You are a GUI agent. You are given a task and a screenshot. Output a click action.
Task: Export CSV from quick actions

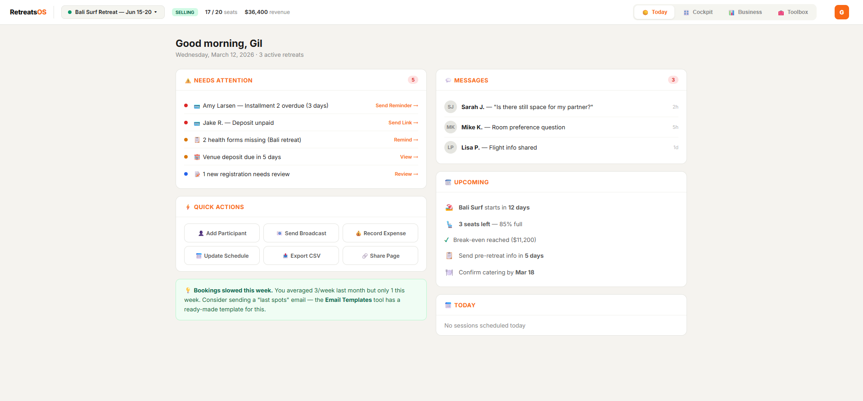[x=301, y=256]
